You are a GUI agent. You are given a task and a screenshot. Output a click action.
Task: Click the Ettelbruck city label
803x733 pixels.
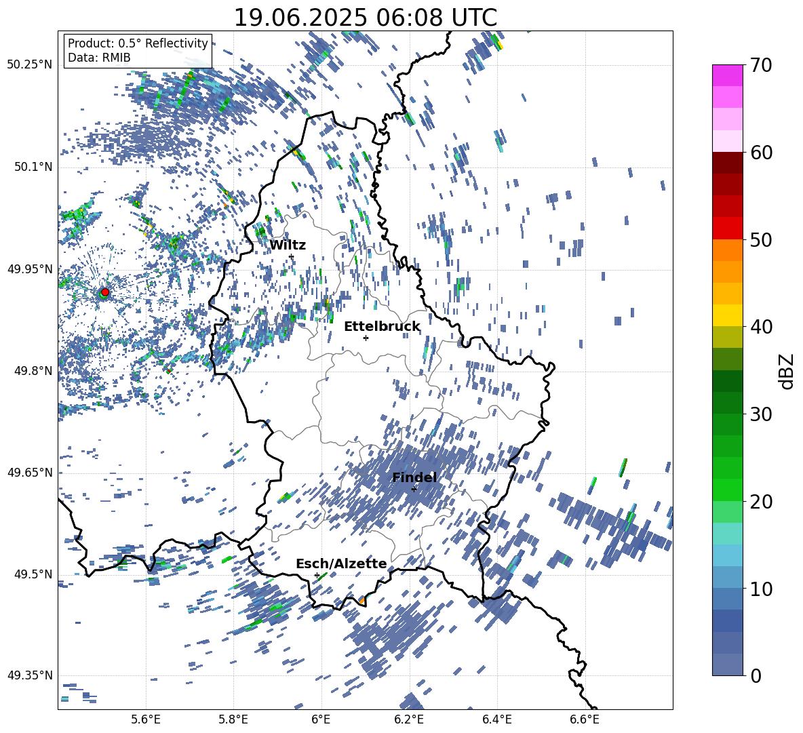(x=382, y=327)
